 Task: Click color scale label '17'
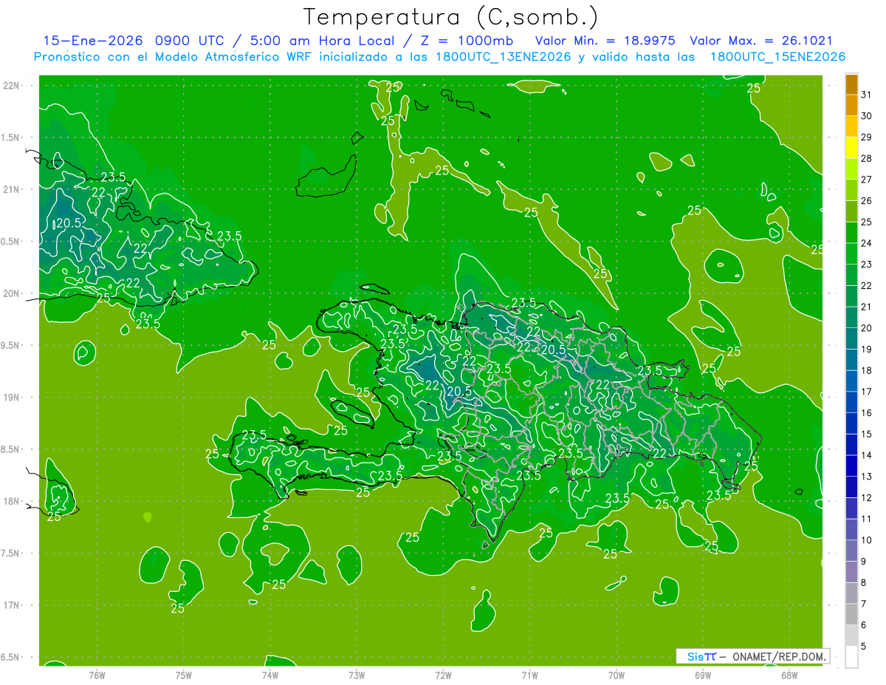[866, 392]
